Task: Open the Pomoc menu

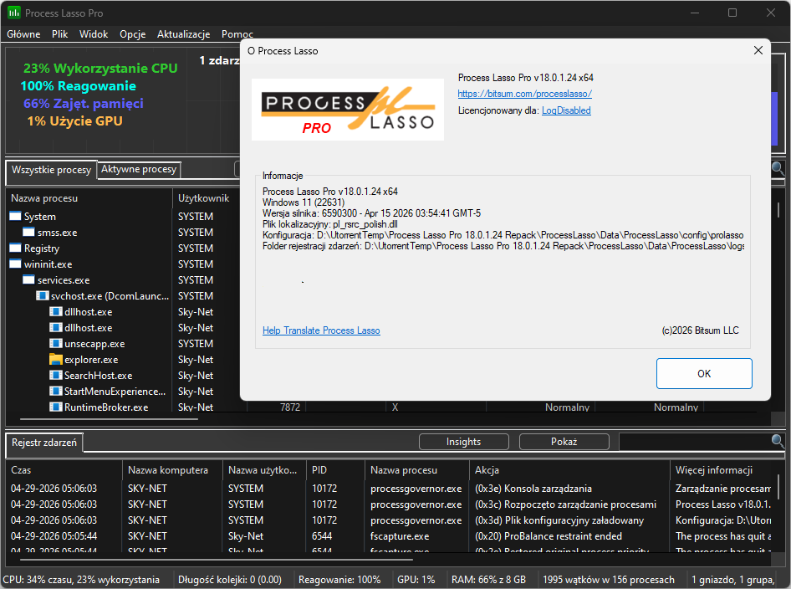Action: (237, 33)
